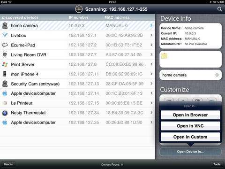Tap the device notes box
Screen dimensions: 225x169
[x=190, y=59]
